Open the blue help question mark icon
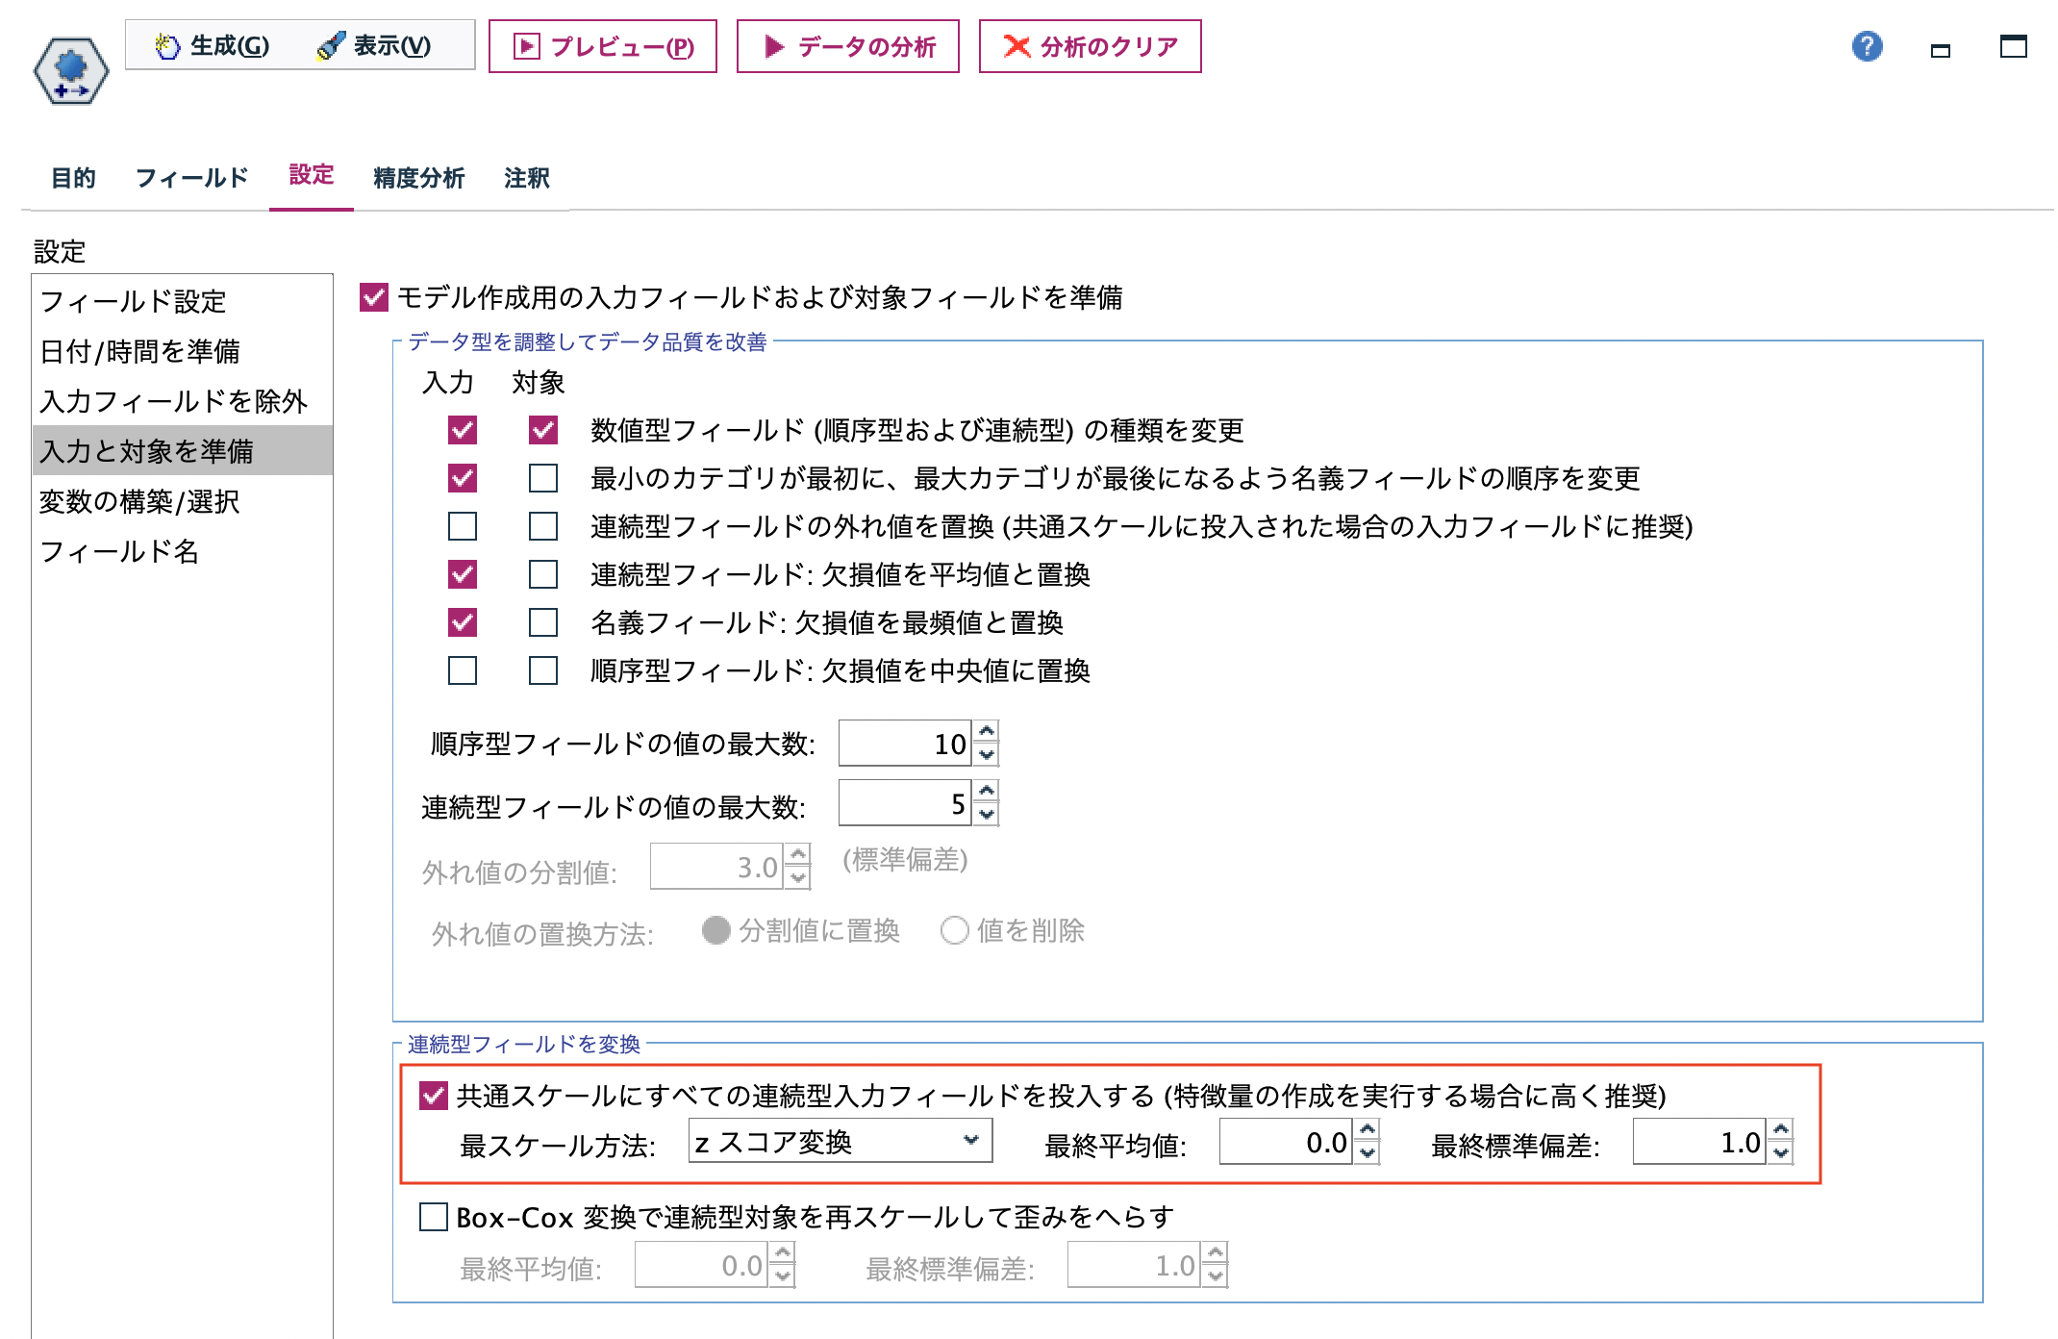Screen dimensions: 2058x1339 (x=1869, y=47)
